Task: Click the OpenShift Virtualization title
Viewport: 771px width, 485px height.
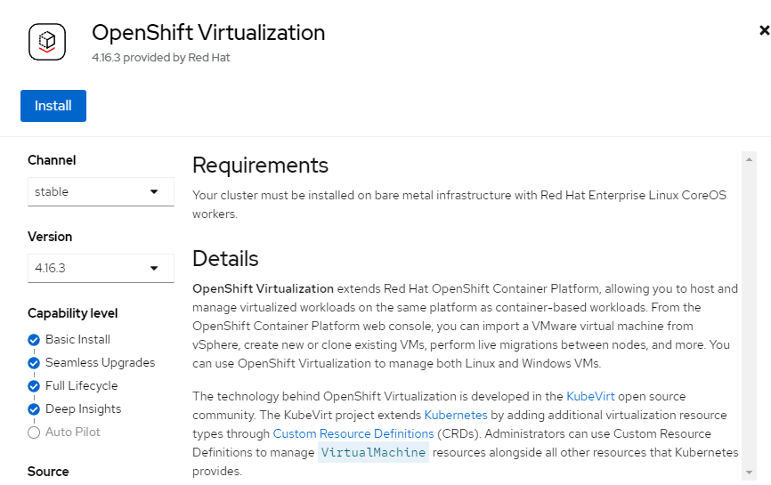Action: (208, 33)
